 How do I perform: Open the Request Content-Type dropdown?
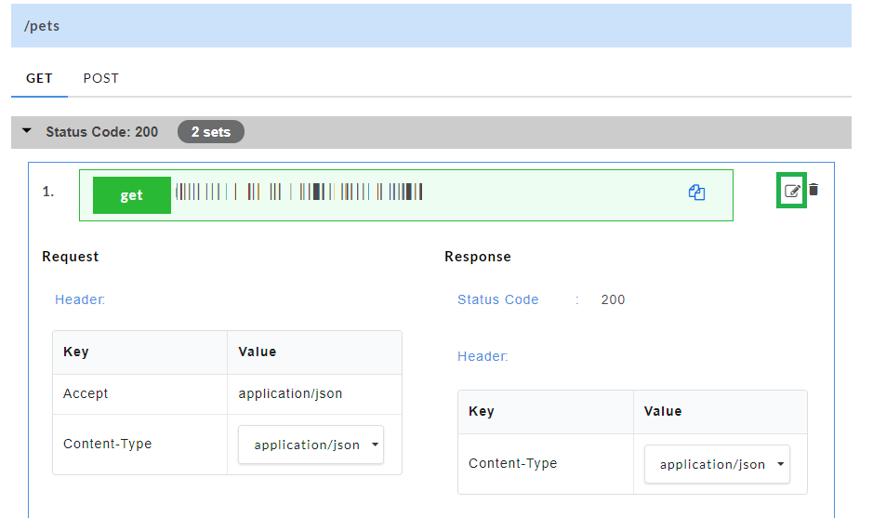311,445
